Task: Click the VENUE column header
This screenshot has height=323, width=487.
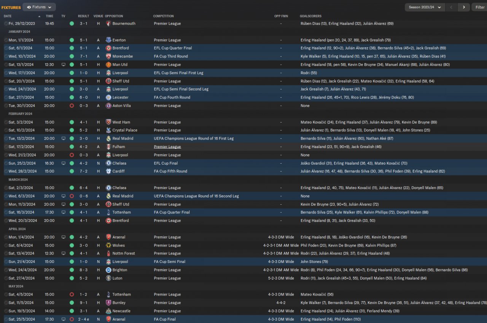Action: pyautogui.click(x=98, y=16)
